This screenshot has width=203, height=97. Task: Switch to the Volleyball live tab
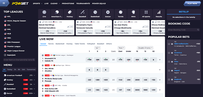[x=91, y=44]
